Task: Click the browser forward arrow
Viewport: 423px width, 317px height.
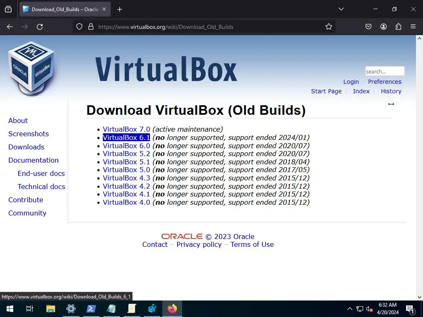Action: 25,27
